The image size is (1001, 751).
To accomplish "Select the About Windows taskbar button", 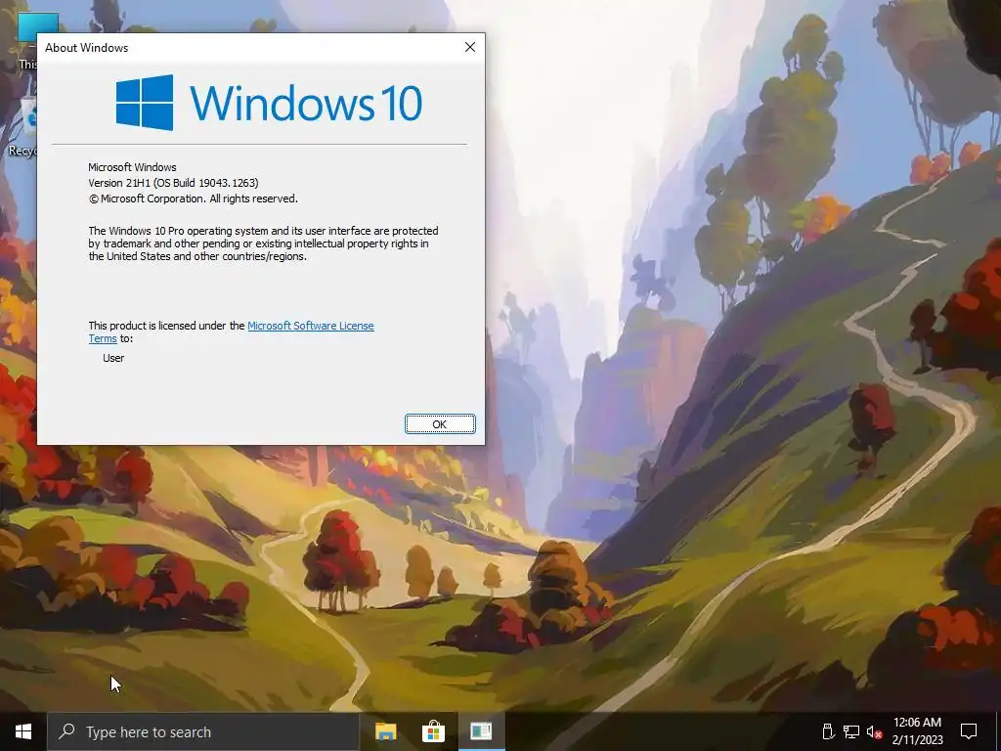I will point(481,731).
